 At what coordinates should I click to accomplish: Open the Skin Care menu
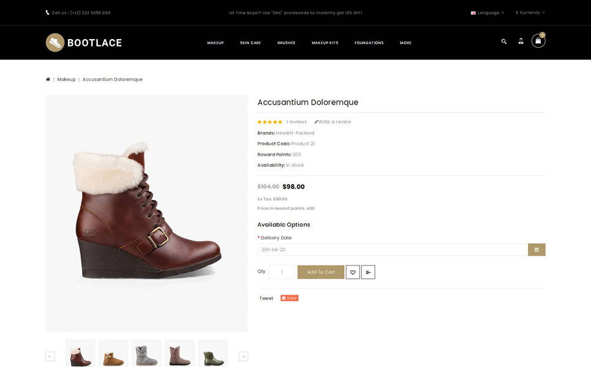pos(250,43)
